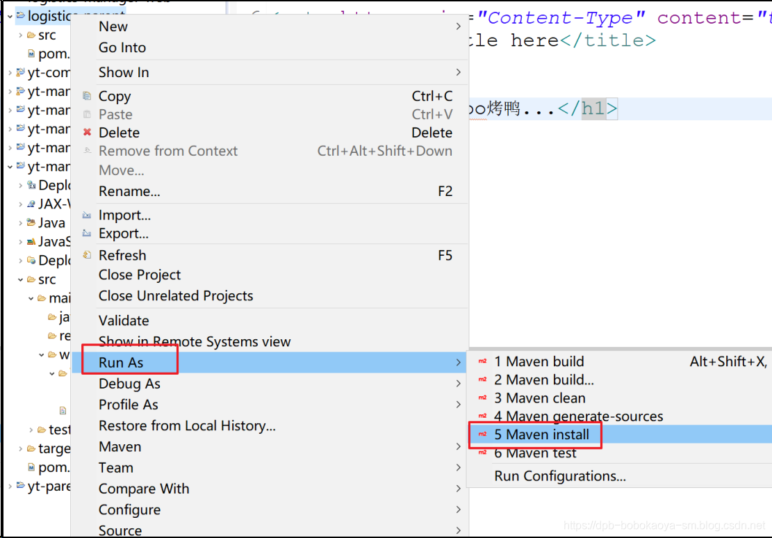Viewport: 772px width, 538px height.
Task: Click the closing h1 tag in editor
Action: pos(587,108)
